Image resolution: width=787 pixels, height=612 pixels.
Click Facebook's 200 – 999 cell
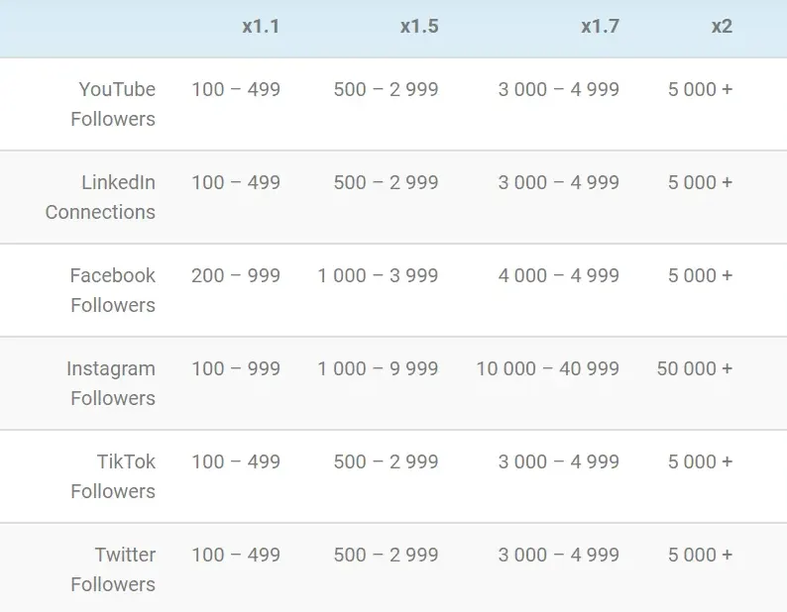(236, 276)
